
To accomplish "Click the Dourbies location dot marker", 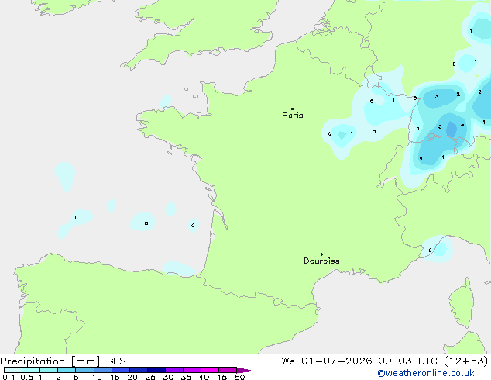I will tap(321, 254).
